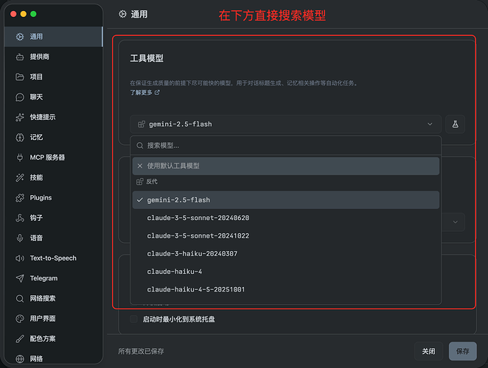
Task: Click the 工具模型 section heading
Action: (147, 58)
